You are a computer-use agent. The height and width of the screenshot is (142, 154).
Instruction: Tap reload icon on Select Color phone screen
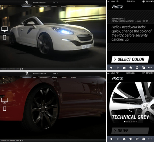[x=137, y=68]
